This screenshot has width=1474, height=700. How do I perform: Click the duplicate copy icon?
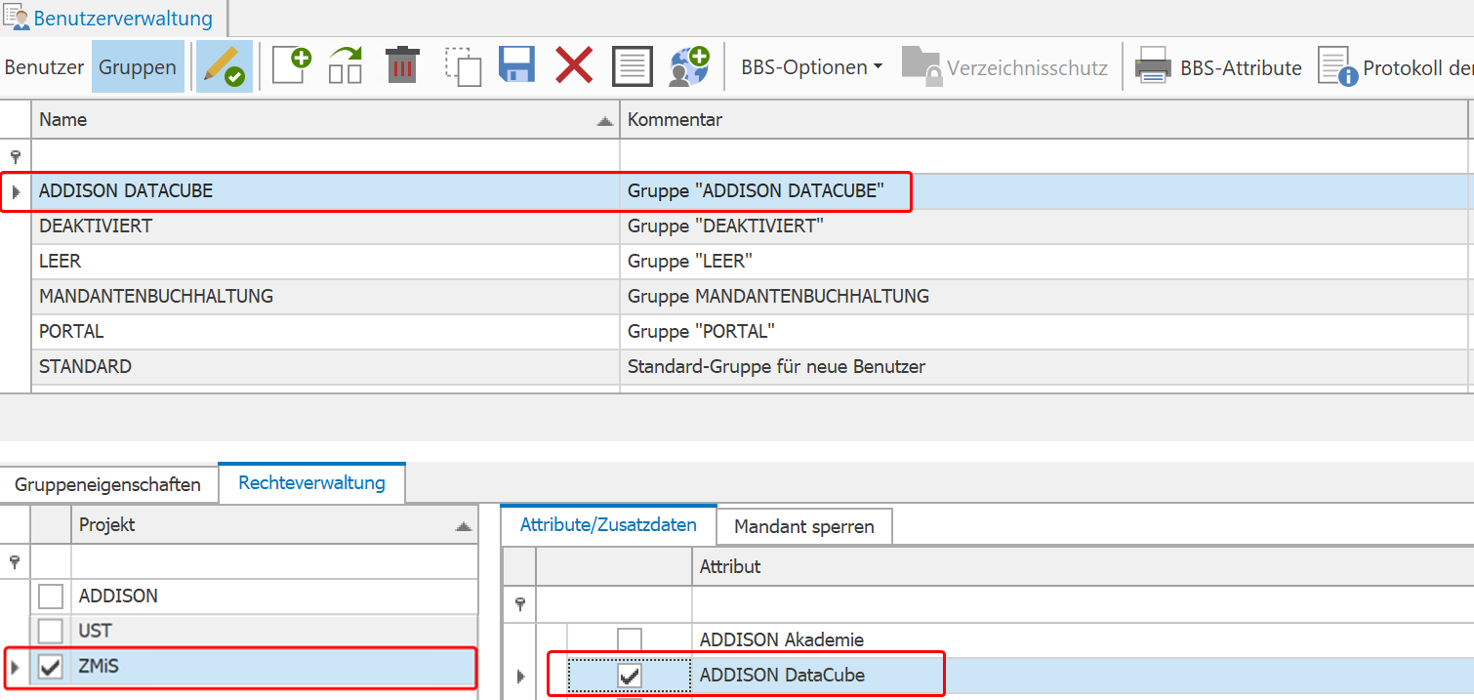(463, 66)
